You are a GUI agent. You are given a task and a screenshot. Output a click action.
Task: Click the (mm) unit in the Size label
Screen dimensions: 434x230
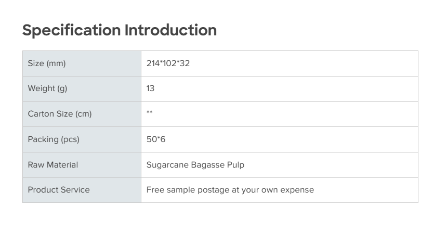click(56, 63)
